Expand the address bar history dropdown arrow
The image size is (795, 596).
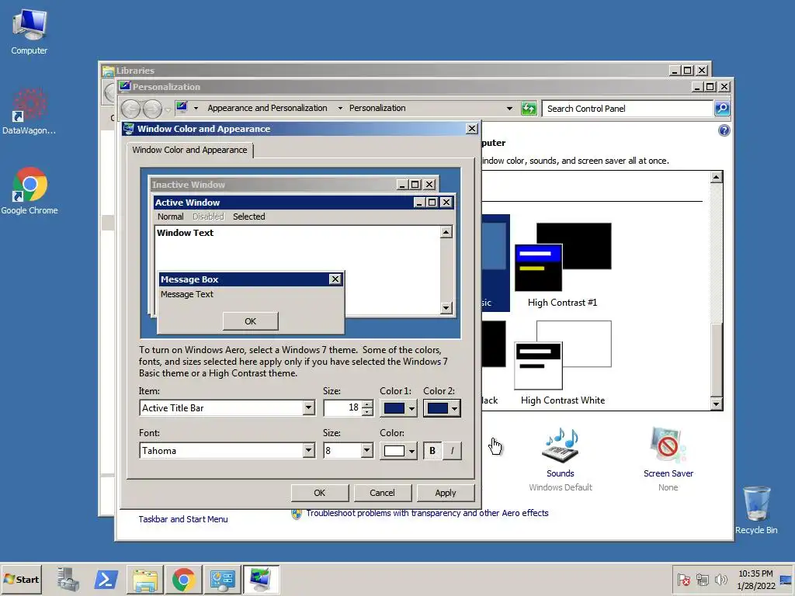click(x=509, y=109)
